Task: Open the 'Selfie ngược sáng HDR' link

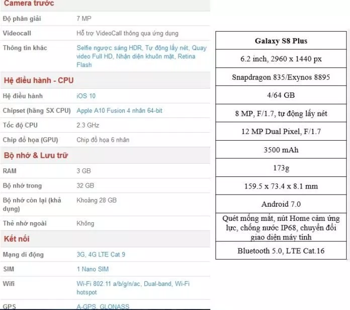Action: coord(109,48)
